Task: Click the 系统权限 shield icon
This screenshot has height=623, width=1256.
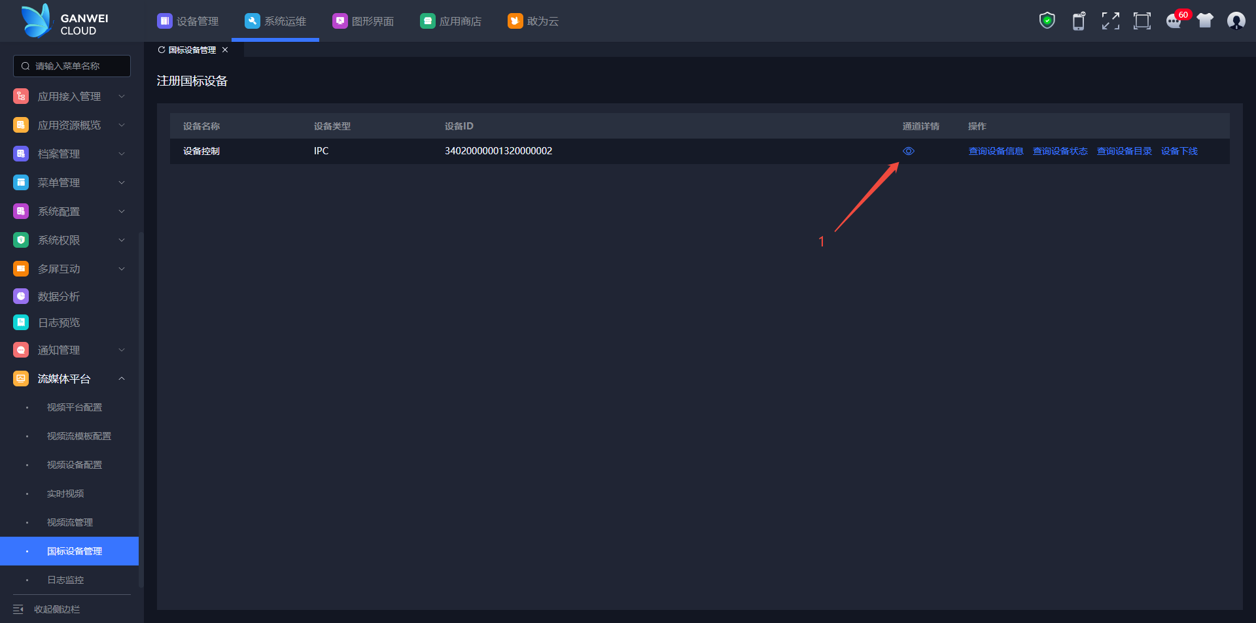Action: click(x=21, y=240)
